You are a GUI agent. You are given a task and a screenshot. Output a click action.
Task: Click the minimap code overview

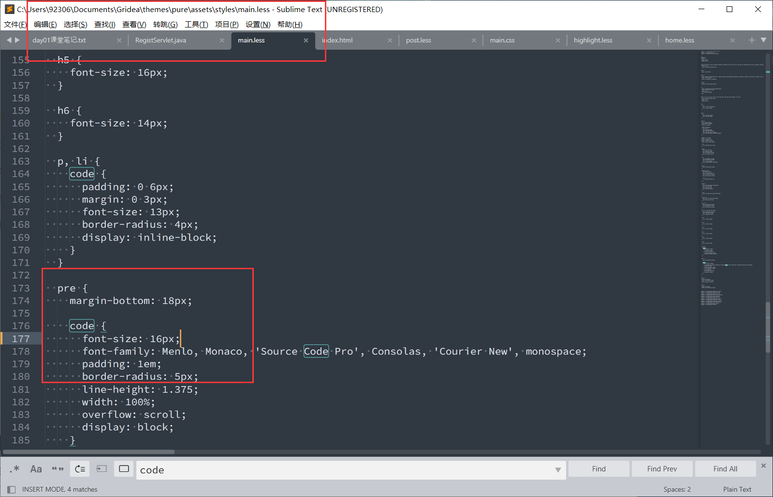(732, 179)
